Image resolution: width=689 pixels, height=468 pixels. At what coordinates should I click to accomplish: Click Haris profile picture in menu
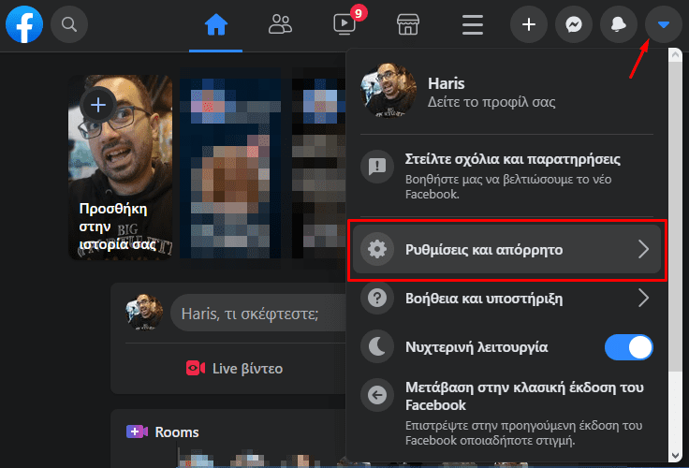pyautogui.click(x=388, y=91)
